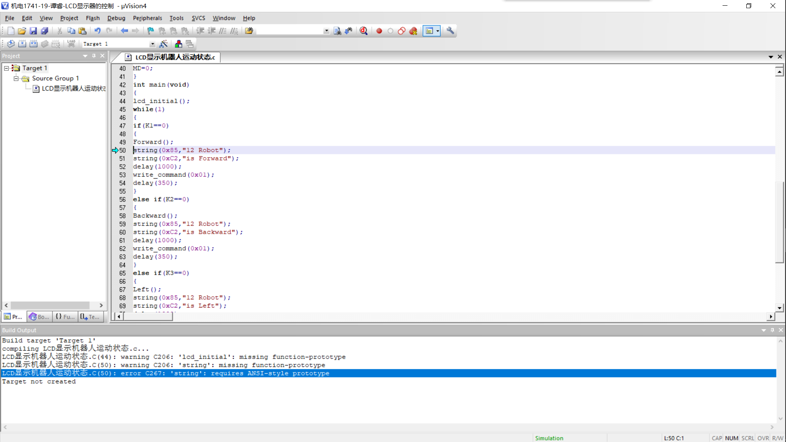This screenshot has width=786, height=442.
Task: Toggle the Build Output panel pin
Action: click(772, 330)
